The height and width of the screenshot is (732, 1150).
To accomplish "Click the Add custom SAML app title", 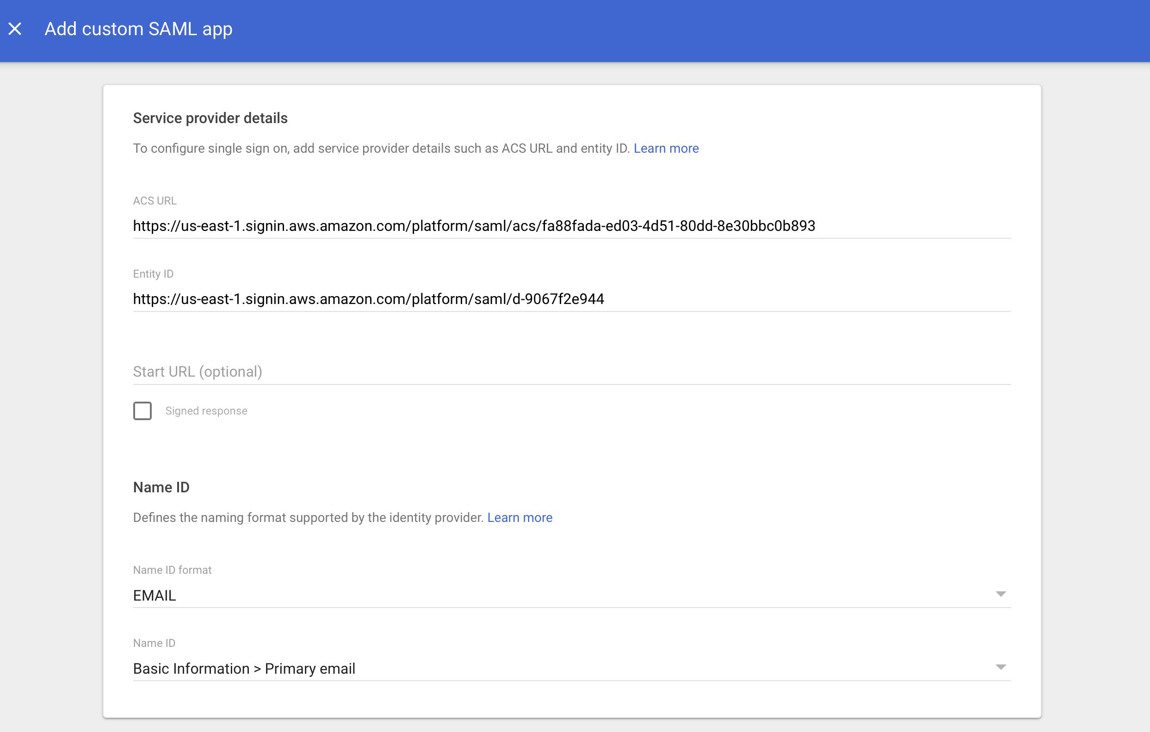I will (x=138, y=29).
